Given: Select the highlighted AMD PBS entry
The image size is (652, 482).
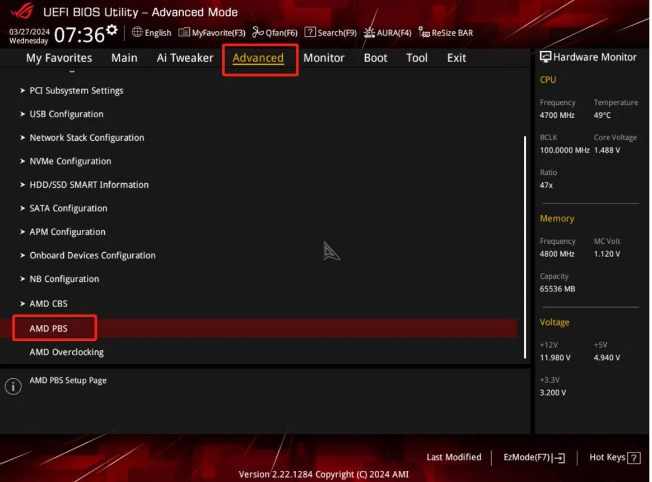Looking at the screenshot, I should 259,328.
